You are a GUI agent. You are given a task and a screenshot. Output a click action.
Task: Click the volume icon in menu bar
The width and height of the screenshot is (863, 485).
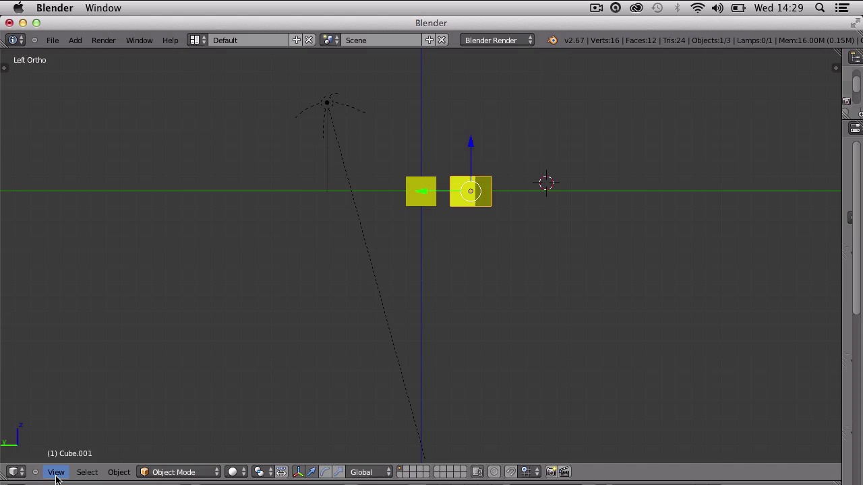point(717,8)
